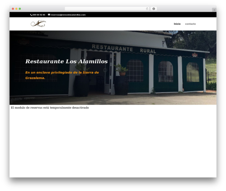This screenshot has width=226, height=191.
Task: Maximize window with green dot
Action: [x=20, y=9]
